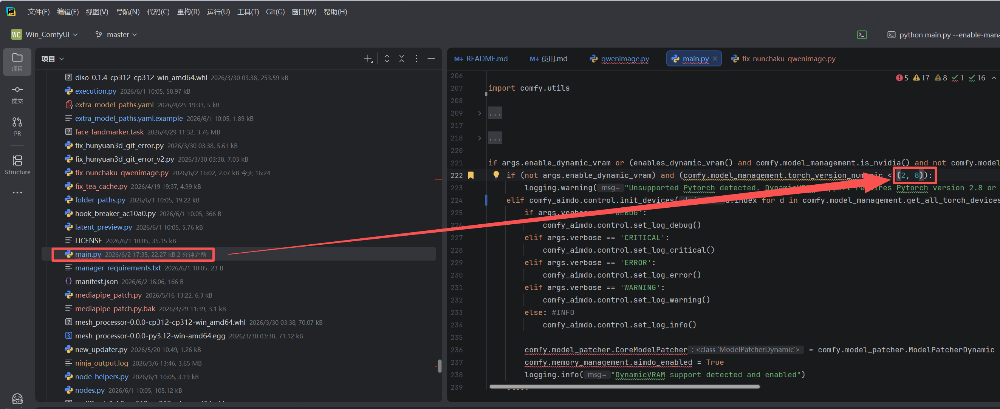Select mediapipe_patch.py file
Screen dimensions: 1000x409
point(108,295)
